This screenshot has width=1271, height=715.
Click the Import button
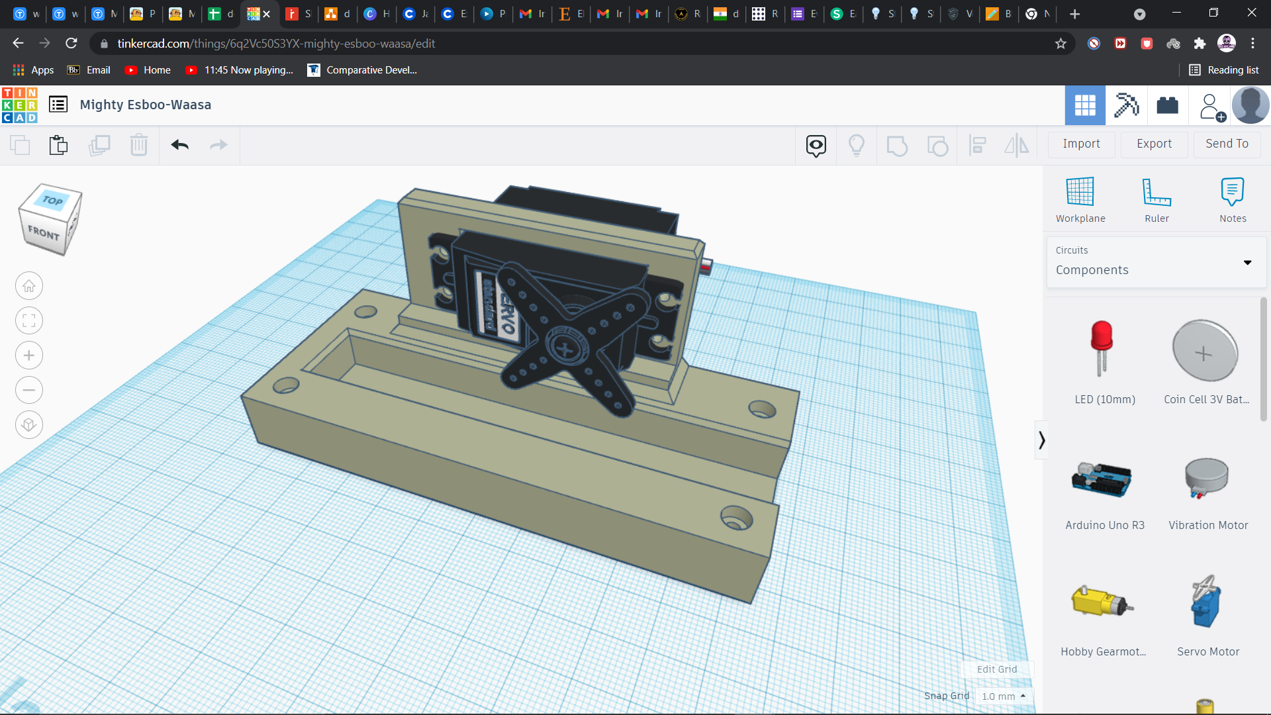(x=1080, y=144)
